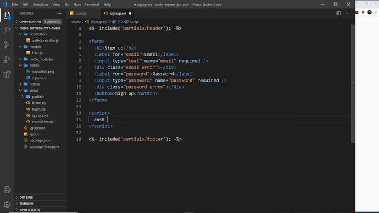The height and width of the screenshot is (213, 379).
Task: Open the Help menu
Action: coord(107,4)
